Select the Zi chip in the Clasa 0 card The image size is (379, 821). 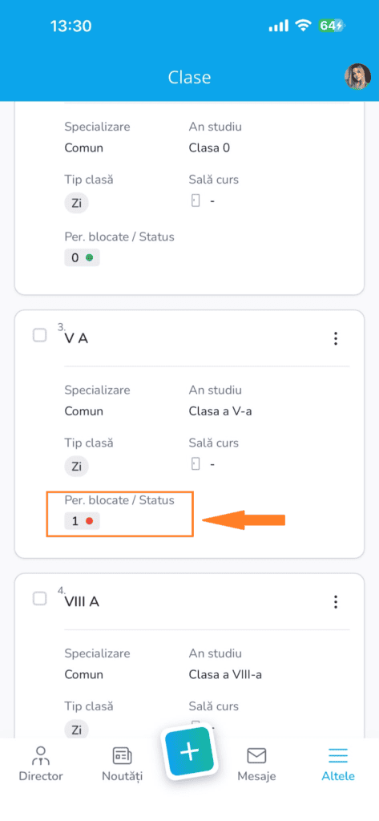point(77,203)
